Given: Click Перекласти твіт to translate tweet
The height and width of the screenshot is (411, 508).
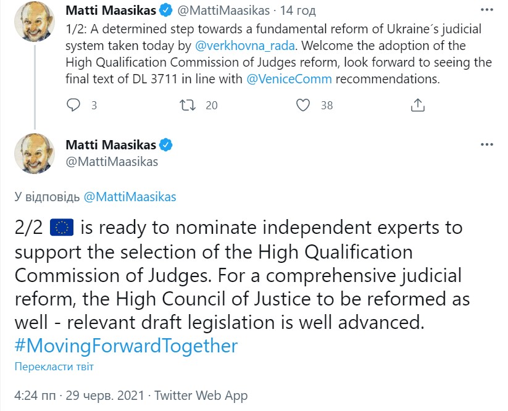Looking at the screenshot, I should pyautogui.click(x=54, y=367).
